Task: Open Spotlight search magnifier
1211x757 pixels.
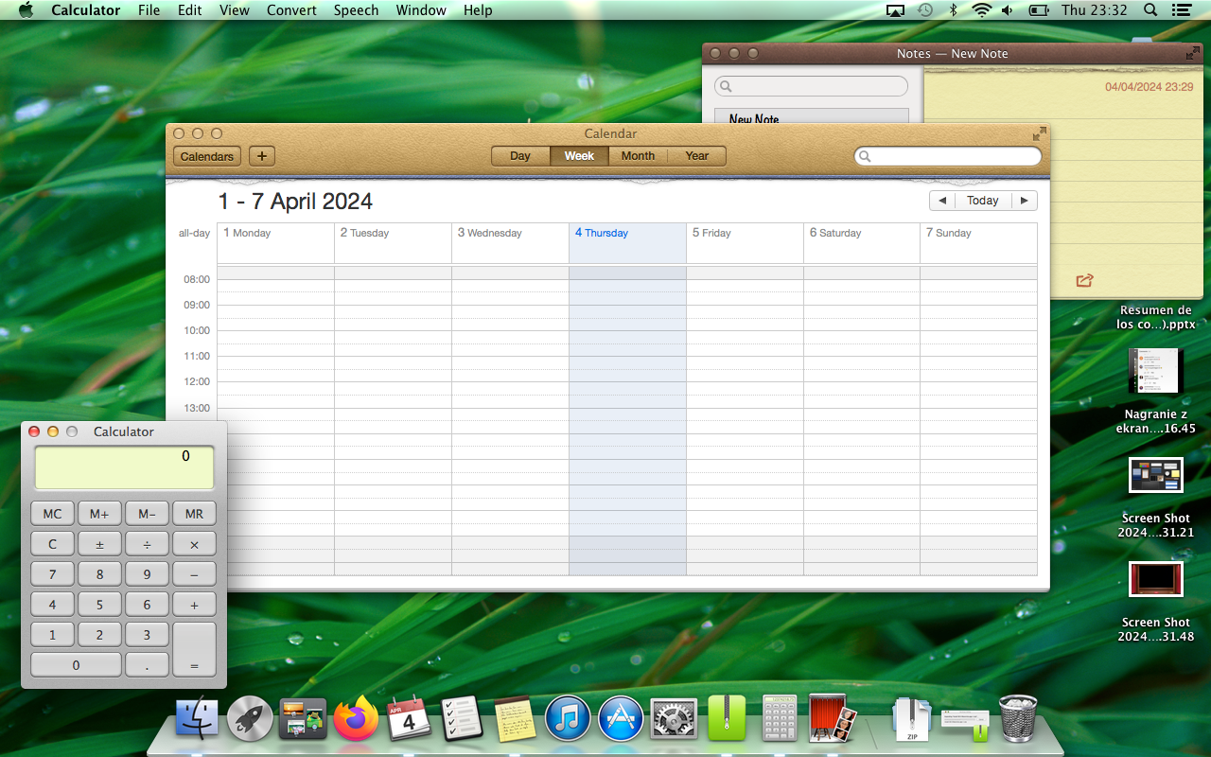Action: point(1150,10)
